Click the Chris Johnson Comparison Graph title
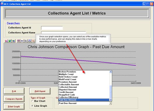 76,47
